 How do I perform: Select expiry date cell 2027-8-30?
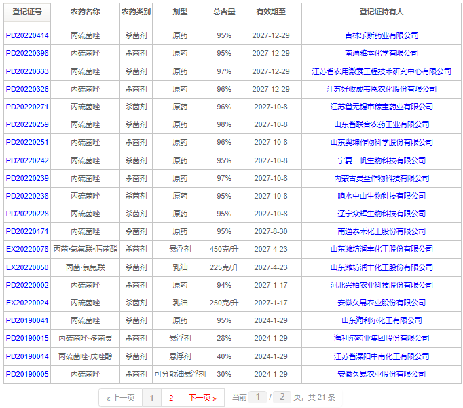[271, 231]
